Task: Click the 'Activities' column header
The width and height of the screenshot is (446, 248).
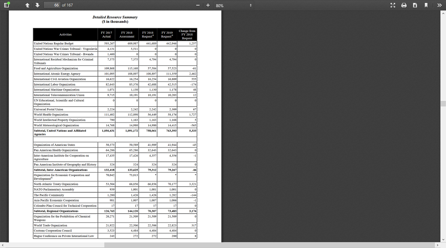Action: [x=65, y=35]
